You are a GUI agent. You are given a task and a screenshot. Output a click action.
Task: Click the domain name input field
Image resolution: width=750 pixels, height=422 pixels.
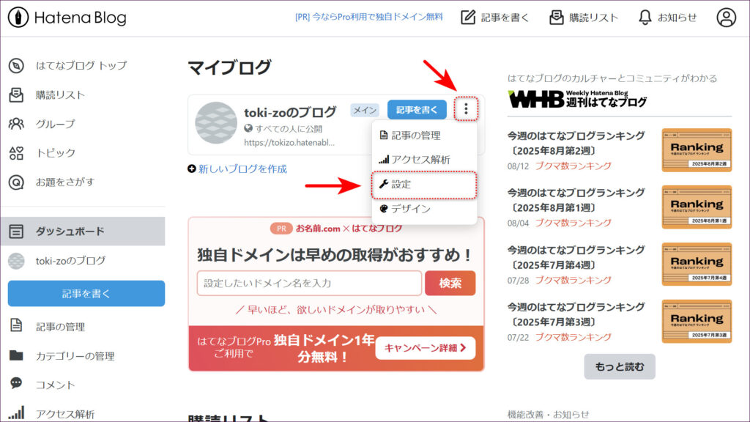(x=309, y=283)
